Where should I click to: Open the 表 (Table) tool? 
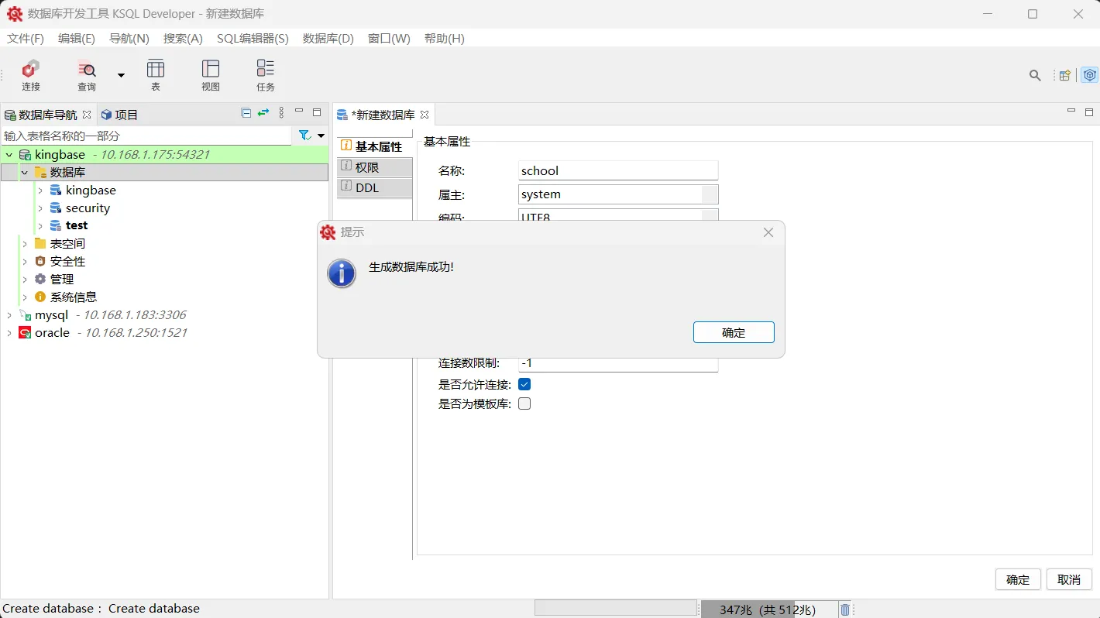156,74
